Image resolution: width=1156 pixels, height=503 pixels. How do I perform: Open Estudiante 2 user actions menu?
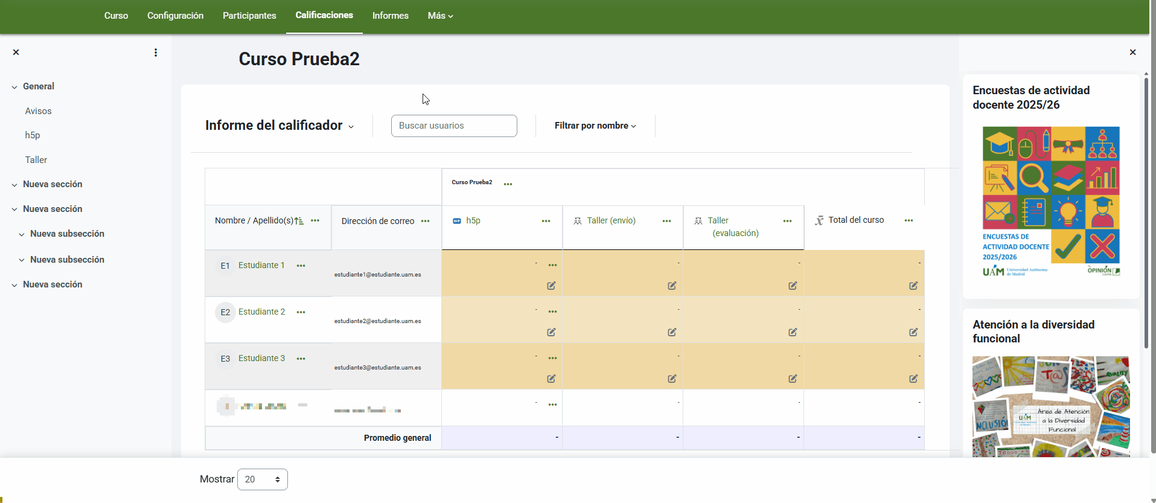click(x=301, y=312)
